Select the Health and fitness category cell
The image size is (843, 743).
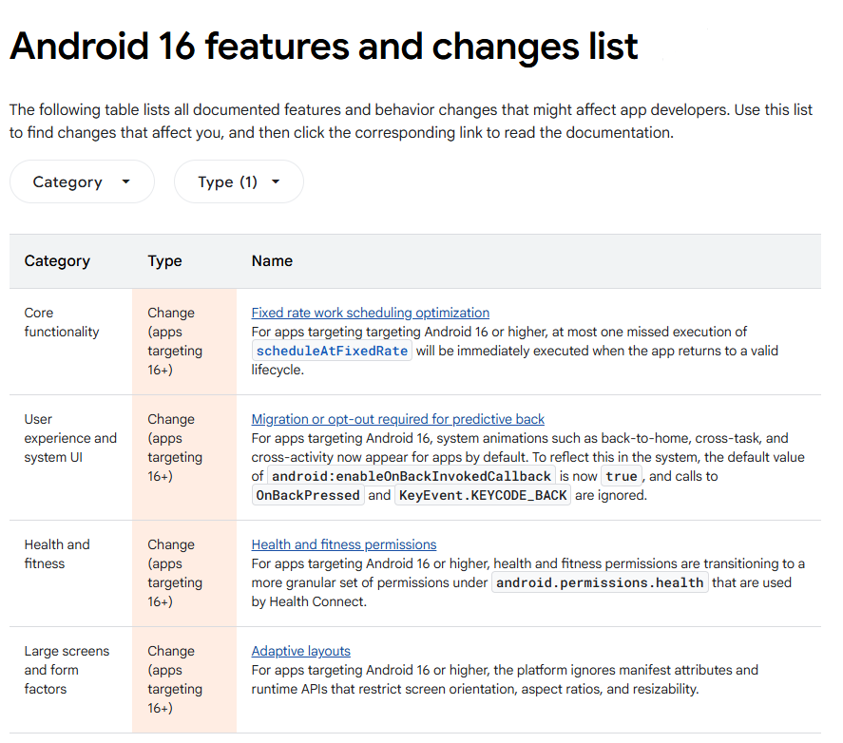point(57,554)
